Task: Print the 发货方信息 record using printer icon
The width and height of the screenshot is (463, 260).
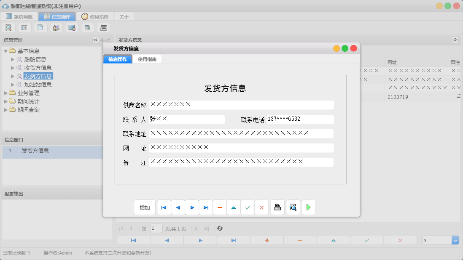Action: pyautogui.click(x=277, y=207)
